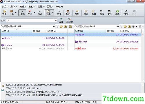Open the 结构 structure dropdown arrow
145x104 pixels.
point(53,13)
